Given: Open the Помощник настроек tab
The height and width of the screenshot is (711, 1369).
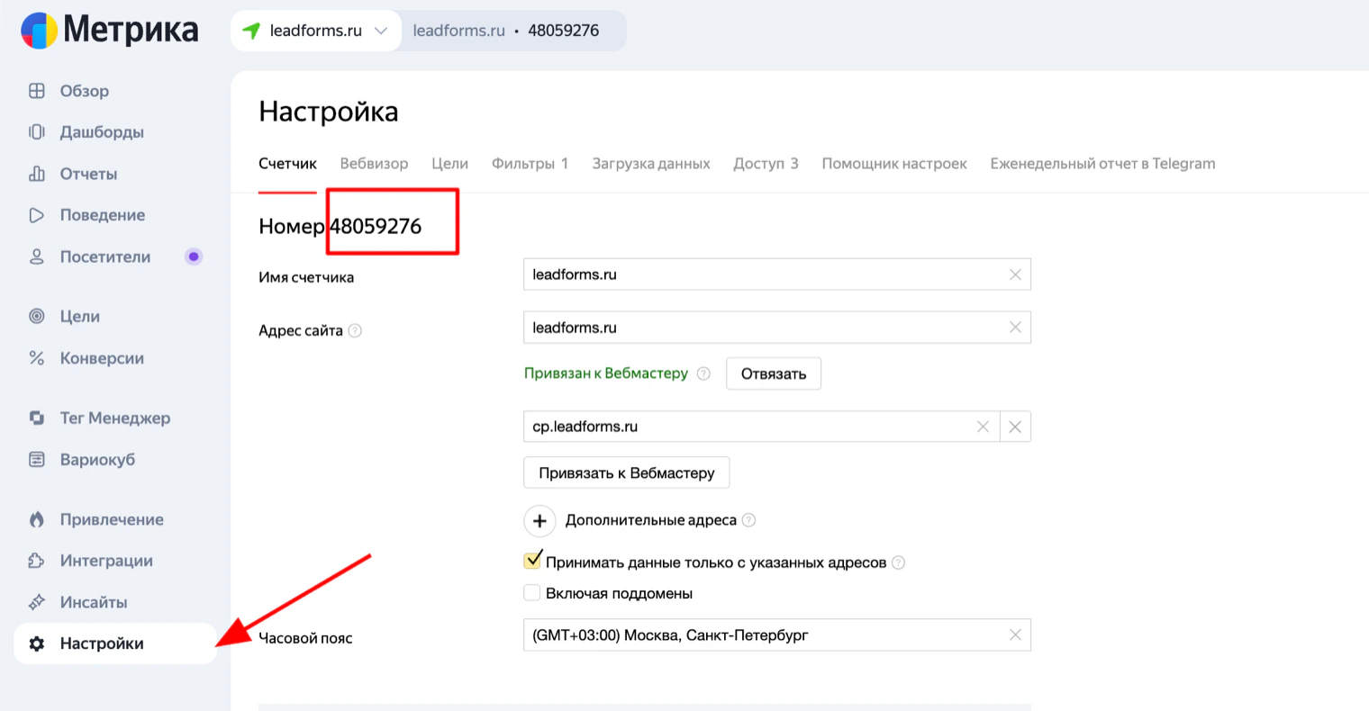Looking at the screenshot, I should coord(894,164).
